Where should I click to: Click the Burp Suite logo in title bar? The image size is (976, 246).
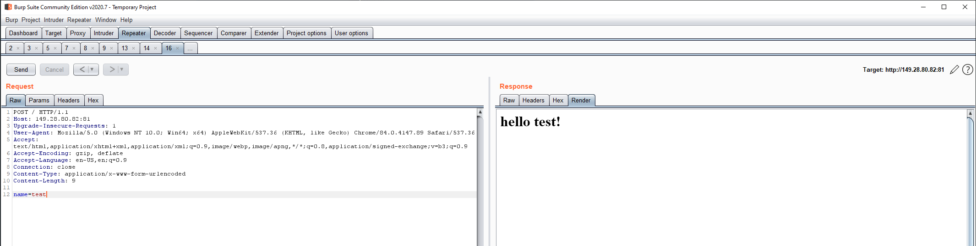(x=8, y=7)
